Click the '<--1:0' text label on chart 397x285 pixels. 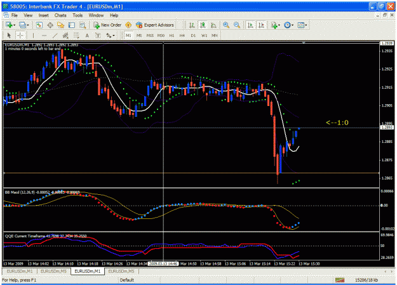pos(337,123)
